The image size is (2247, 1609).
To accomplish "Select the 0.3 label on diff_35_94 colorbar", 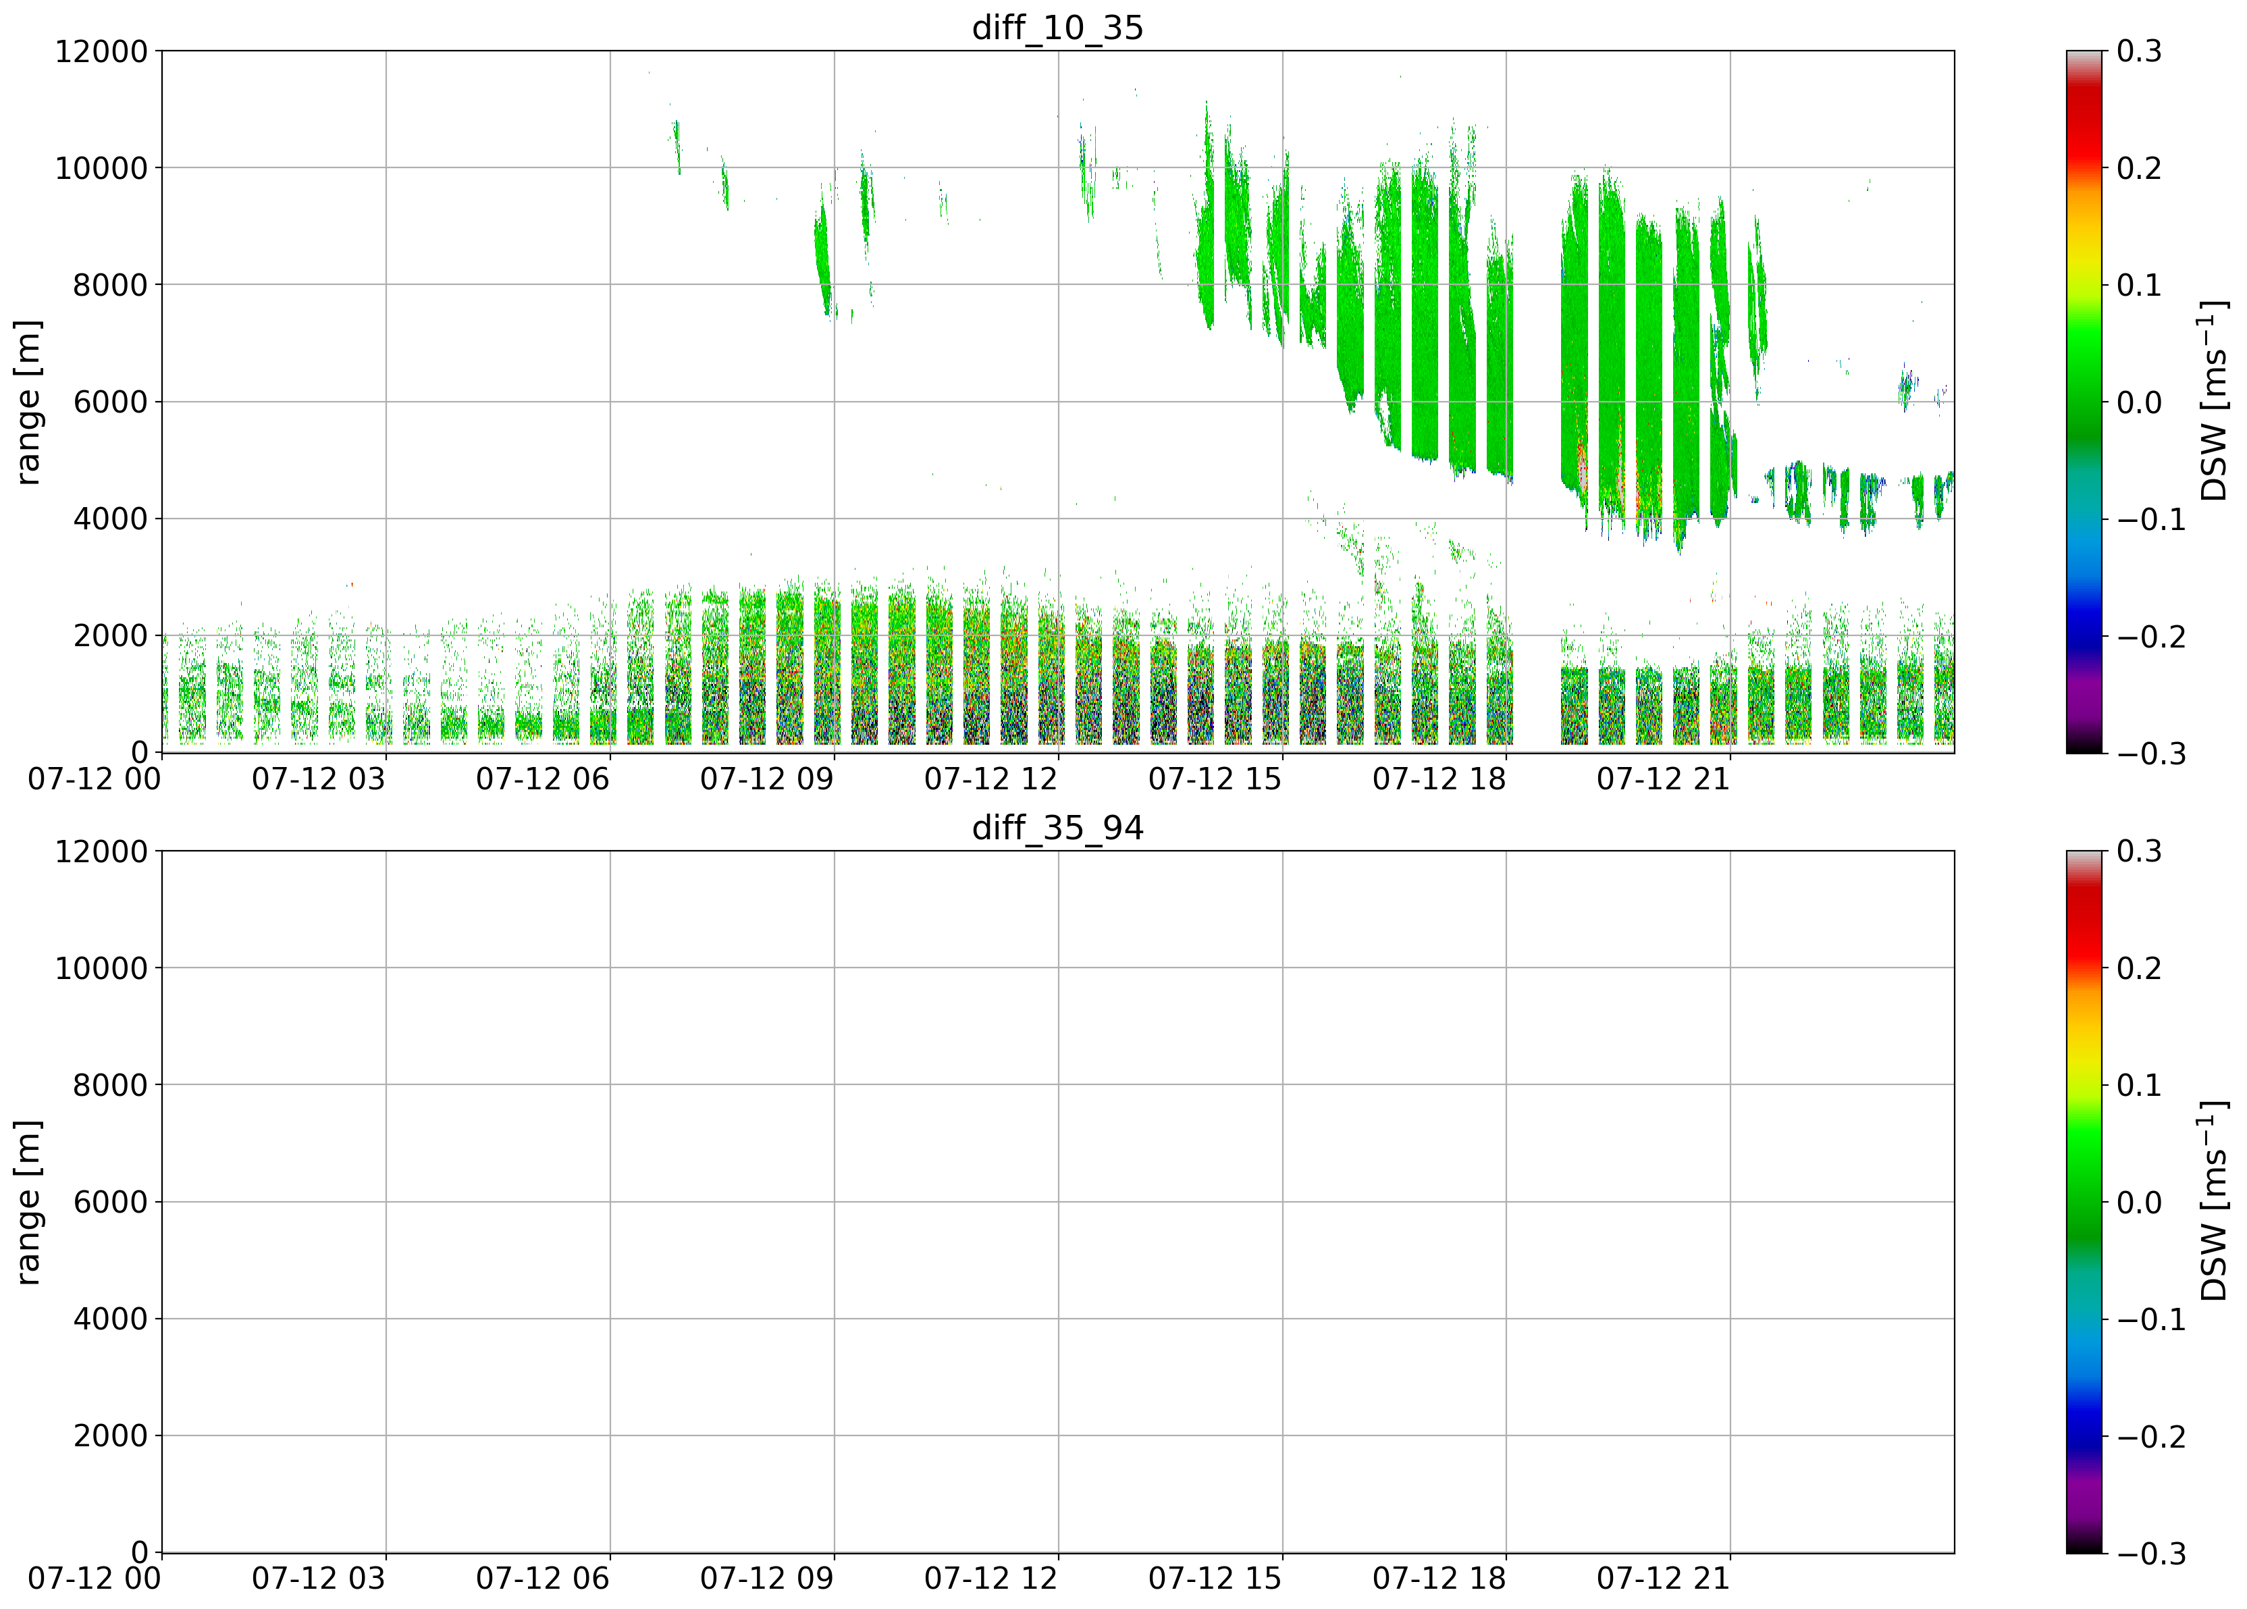I will tap(2139, 852).
